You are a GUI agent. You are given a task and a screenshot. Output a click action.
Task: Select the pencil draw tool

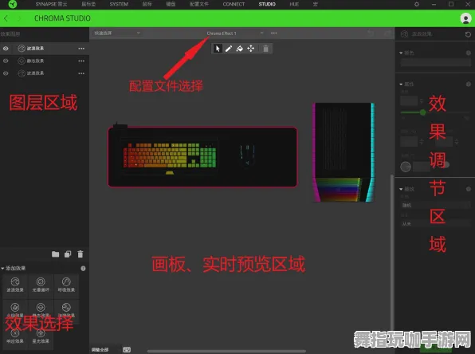click(229, 49)
